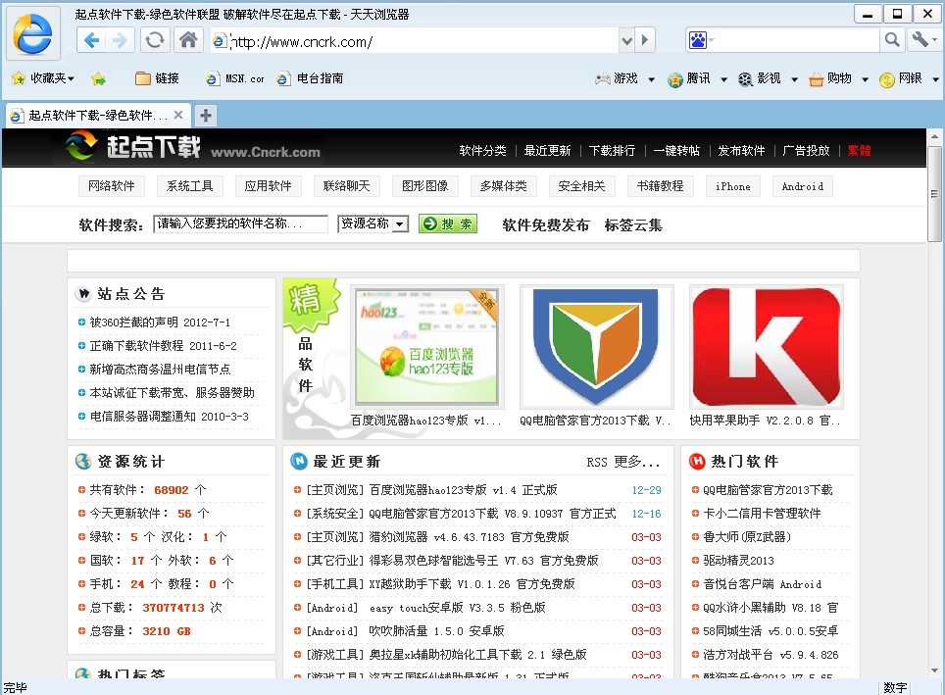945x695 pixels.
Task: Expand the dropdown arrow next to 影视
Action: tap(794, 79)
